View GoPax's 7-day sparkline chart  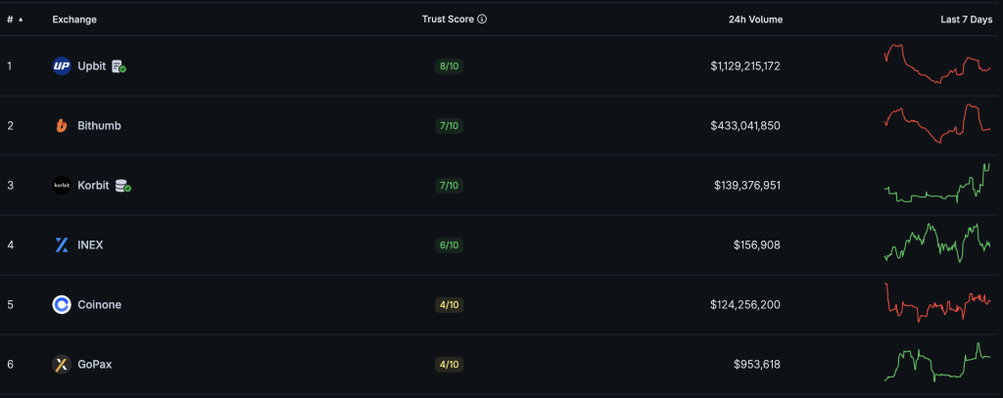pos(937,364)
